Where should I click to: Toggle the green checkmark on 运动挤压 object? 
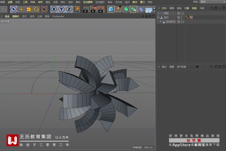(x=183, y=22)
